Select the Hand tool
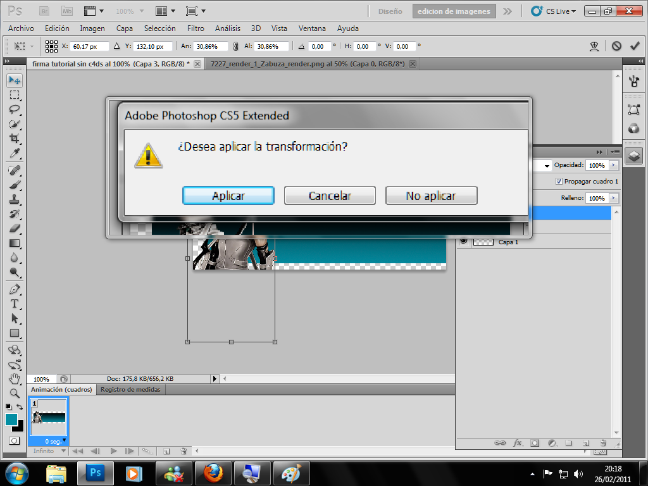 [x=15, y=378]
